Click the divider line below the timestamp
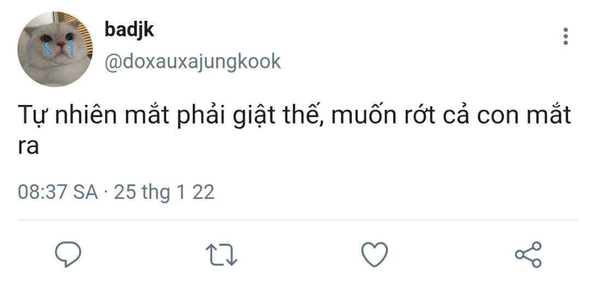 click(x=298, y=220)
